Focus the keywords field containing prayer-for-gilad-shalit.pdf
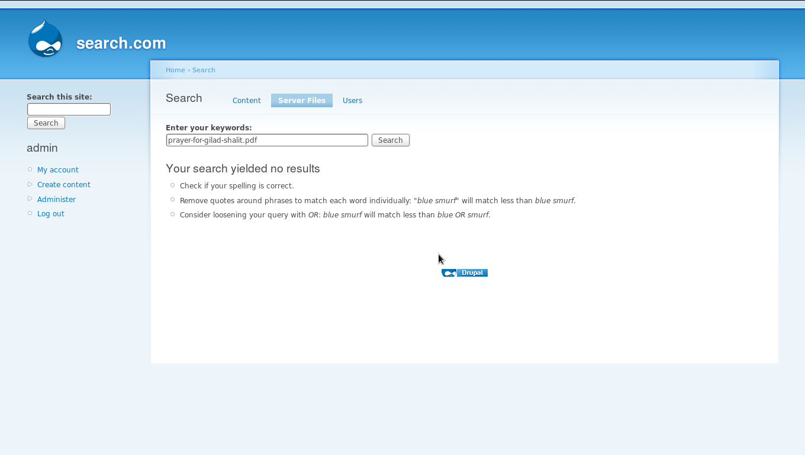The height and width of the screenshot is (455, 805). [267, 140]
